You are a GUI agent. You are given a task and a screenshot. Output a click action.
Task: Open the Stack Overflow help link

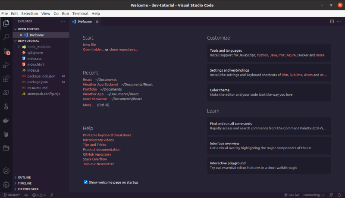pos(95,159)
